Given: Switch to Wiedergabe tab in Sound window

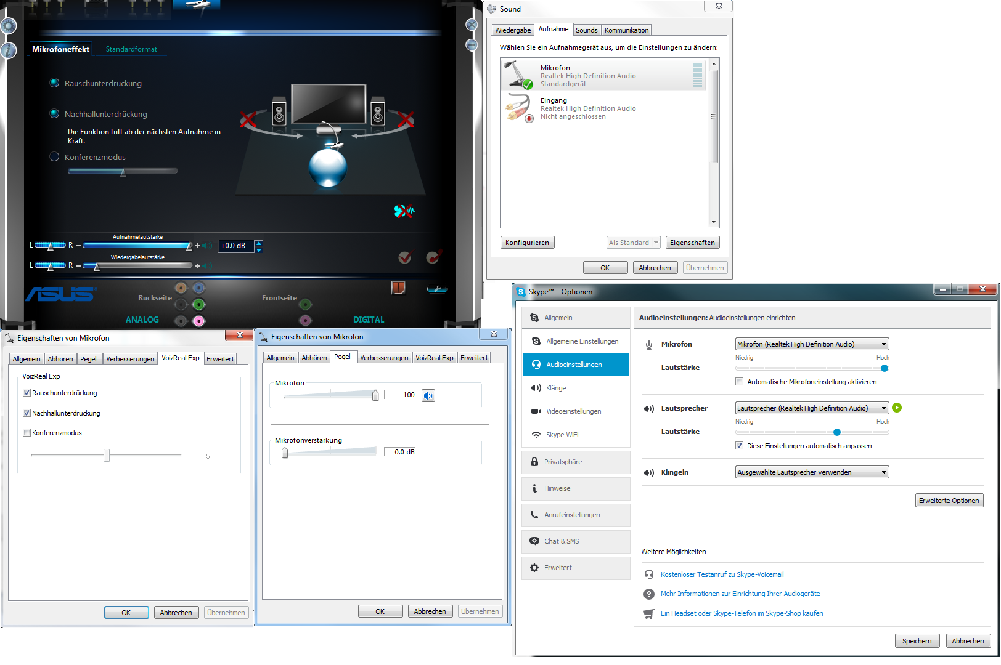Looking at the screenshot, I should 513,30.
